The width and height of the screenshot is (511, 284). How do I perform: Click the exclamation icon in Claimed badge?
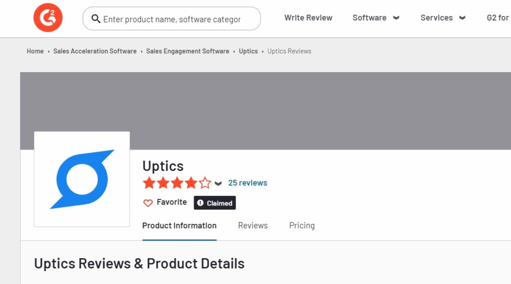point(201,203)
